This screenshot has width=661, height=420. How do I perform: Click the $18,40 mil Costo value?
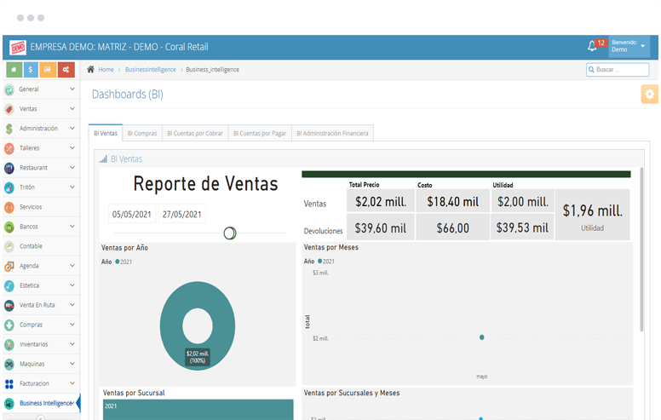453,202
